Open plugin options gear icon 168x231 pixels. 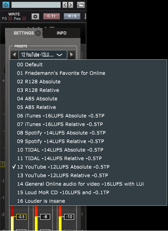pyautogui.click(x=35, y=16)
